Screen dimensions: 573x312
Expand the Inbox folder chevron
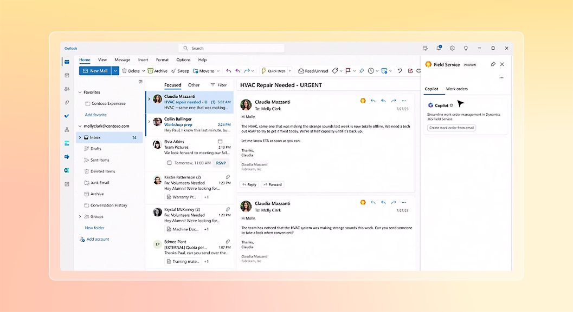point(80,137)
